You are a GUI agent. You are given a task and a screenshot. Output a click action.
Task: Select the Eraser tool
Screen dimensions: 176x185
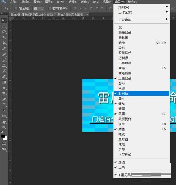(4, 76)
